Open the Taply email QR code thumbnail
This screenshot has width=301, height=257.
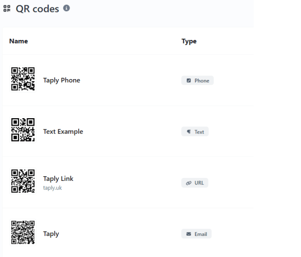23,233
